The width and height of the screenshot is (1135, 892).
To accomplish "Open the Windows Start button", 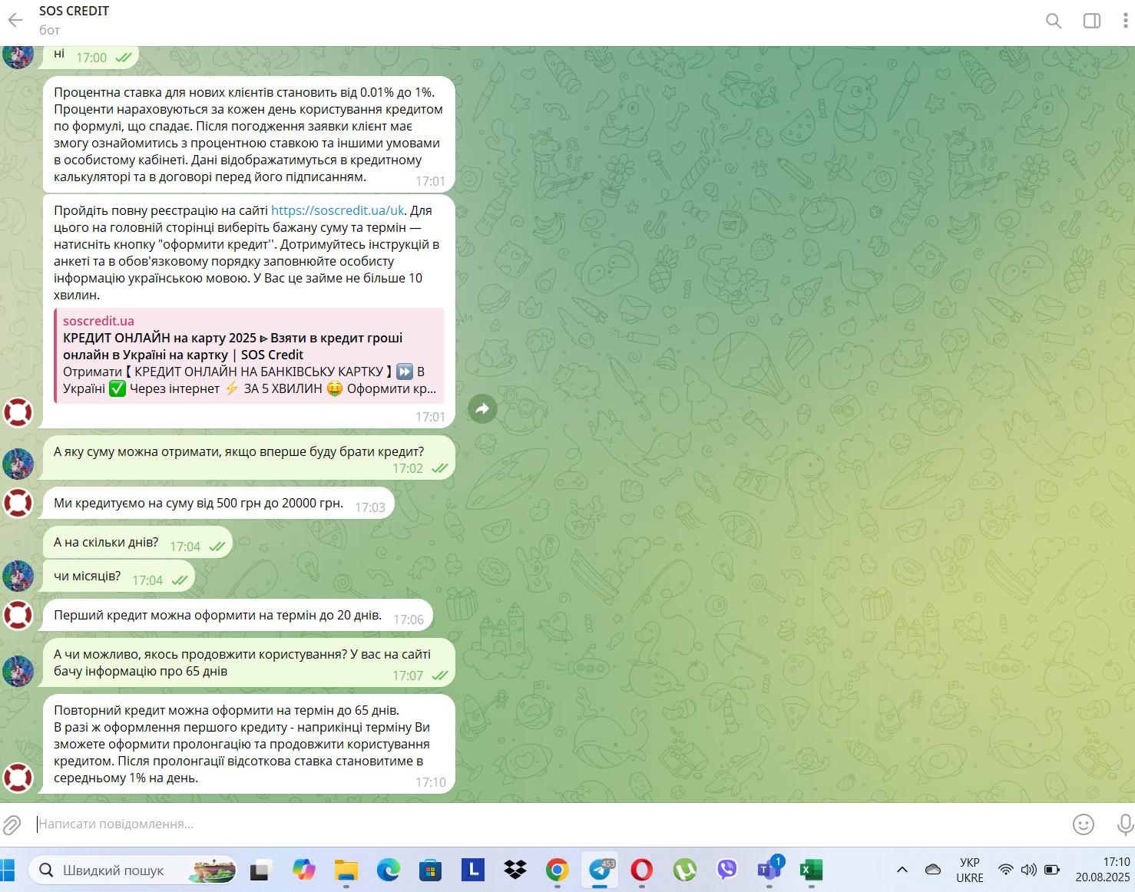I will [x=8, y=870].
